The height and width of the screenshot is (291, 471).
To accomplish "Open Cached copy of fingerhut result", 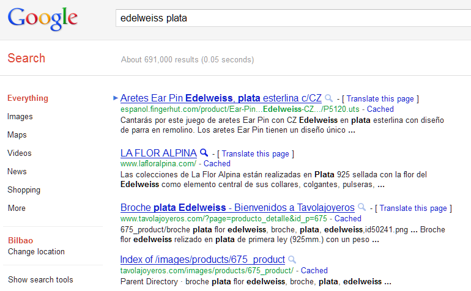I will [x=380, y=109].
